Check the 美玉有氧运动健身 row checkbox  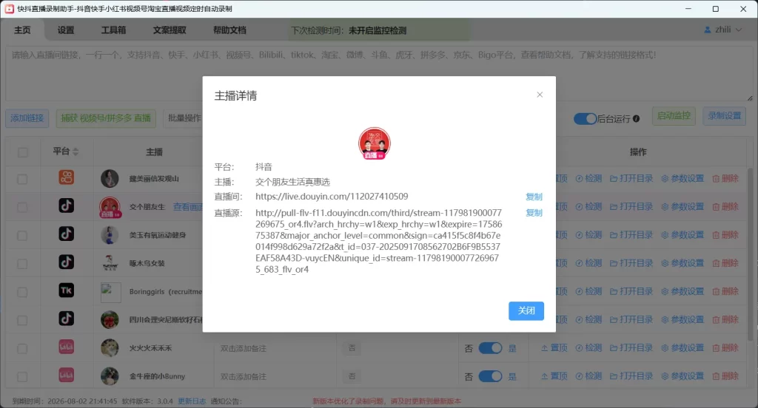click(x=22, y=236)
